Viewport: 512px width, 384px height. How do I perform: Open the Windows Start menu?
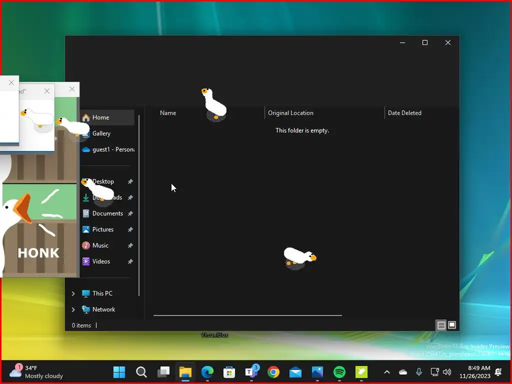tap(119, 372)
